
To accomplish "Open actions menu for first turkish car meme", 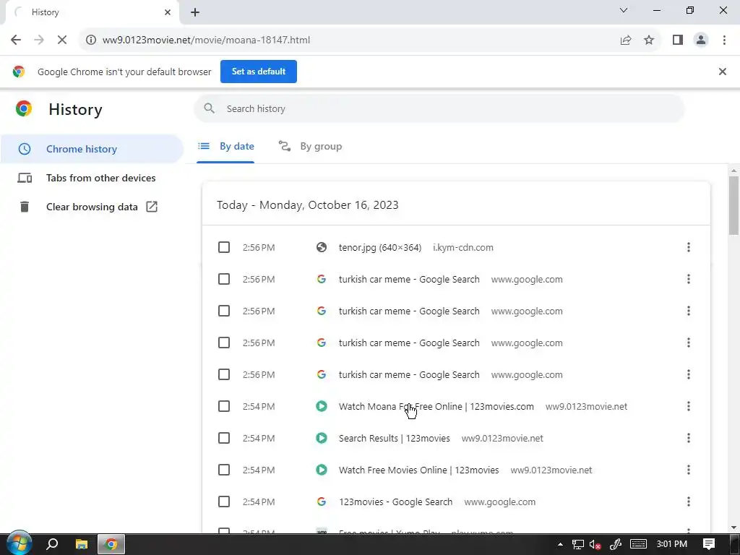I will click(x=689, y=279).
